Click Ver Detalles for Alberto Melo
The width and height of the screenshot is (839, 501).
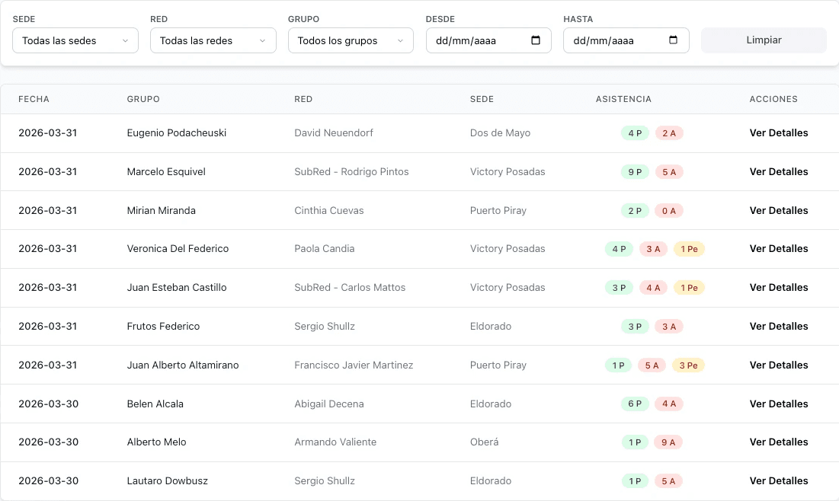click(x=779, y=442)
